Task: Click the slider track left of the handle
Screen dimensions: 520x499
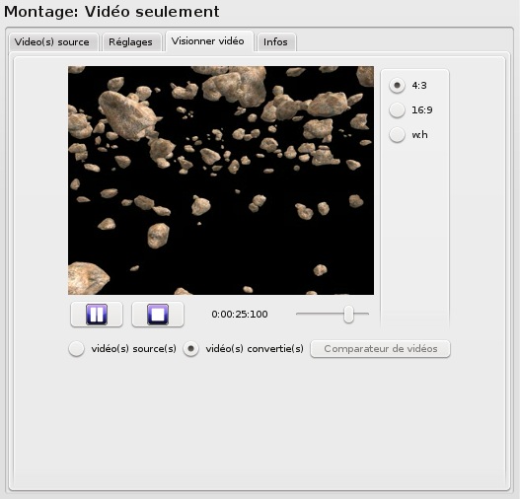Action: point(320,314)
